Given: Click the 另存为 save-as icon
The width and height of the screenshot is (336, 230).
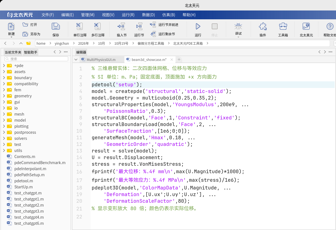Looking at the screenshot, I should pyautogui.click(x=25, y=34).
